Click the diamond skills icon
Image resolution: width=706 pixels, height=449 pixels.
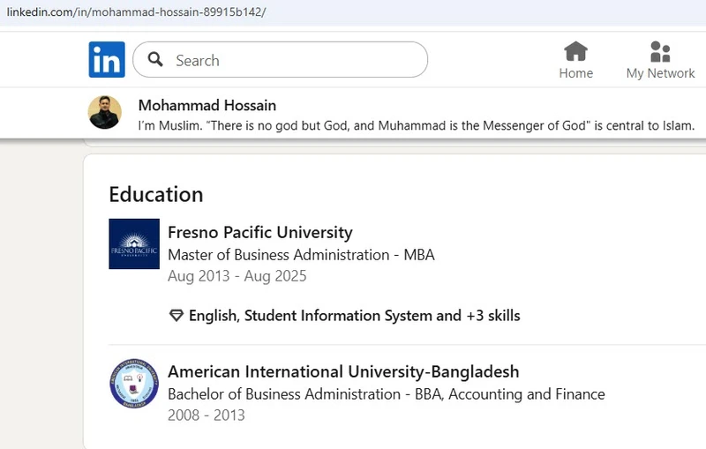(x=176, y=316)
